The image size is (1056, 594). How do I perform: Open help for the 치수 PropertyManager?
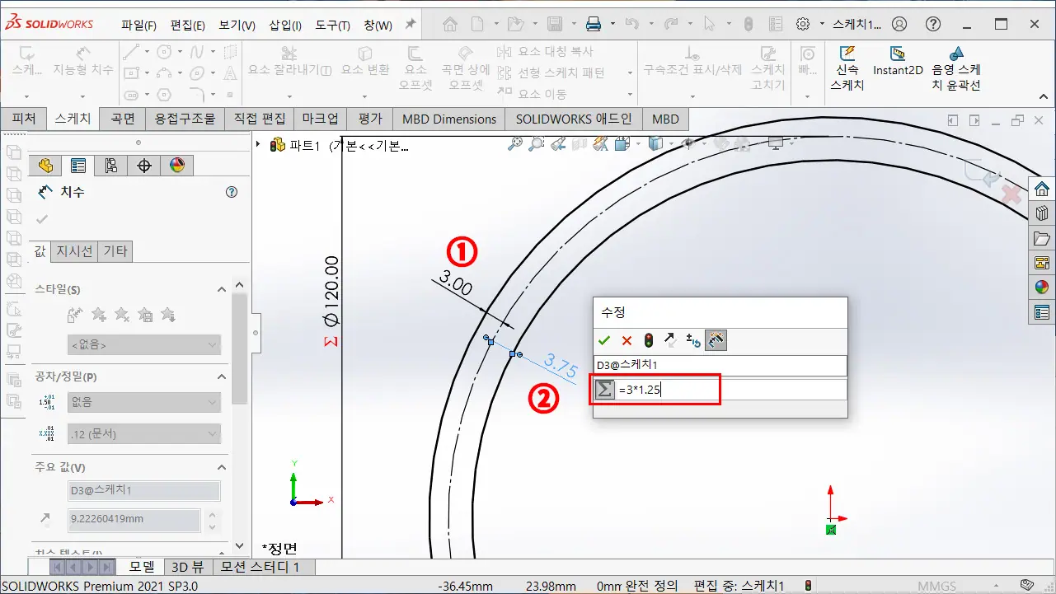[232, 192]
